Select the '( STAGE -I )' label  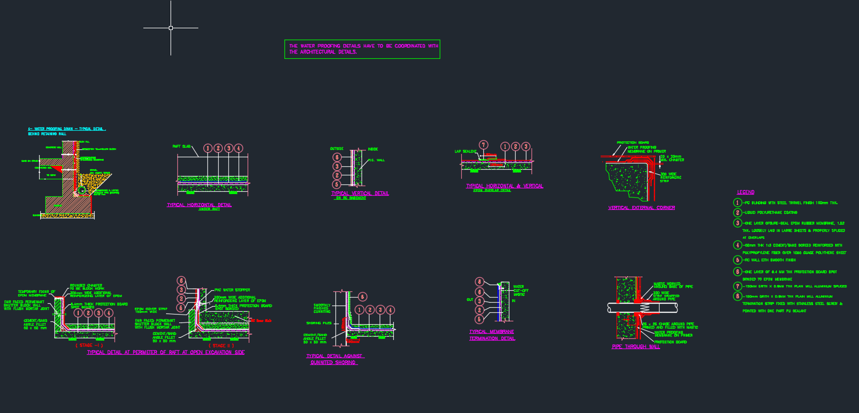[x=90, y=345]
